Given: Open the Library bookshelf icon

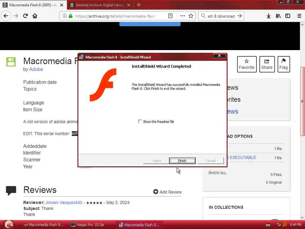Looking at the screenshot, I should point(278,16).
